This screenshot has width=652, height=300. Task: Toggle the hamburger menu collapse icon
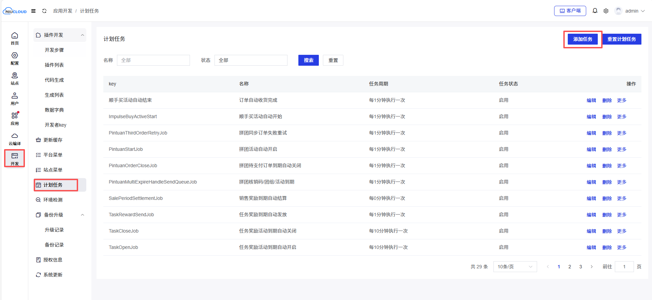click(x=33, y=11)
